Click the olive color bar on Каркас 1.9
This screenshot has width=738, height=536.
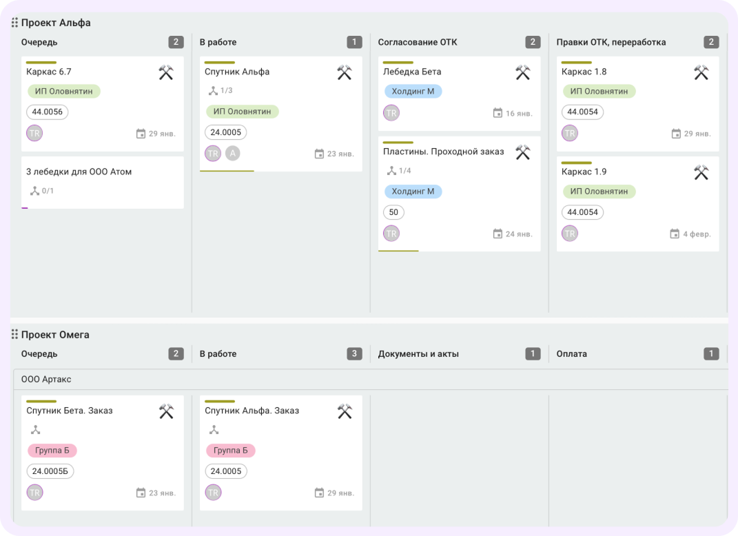point(576,163)
